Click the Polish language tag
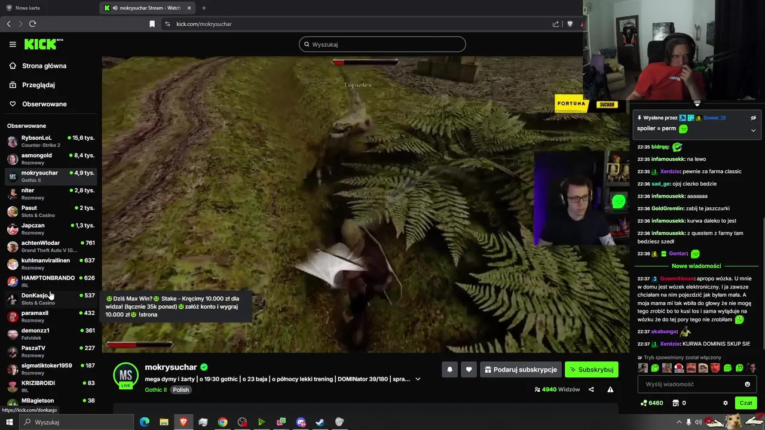The width and height of the screenshot is (765, 430). [x=181, y=390]
